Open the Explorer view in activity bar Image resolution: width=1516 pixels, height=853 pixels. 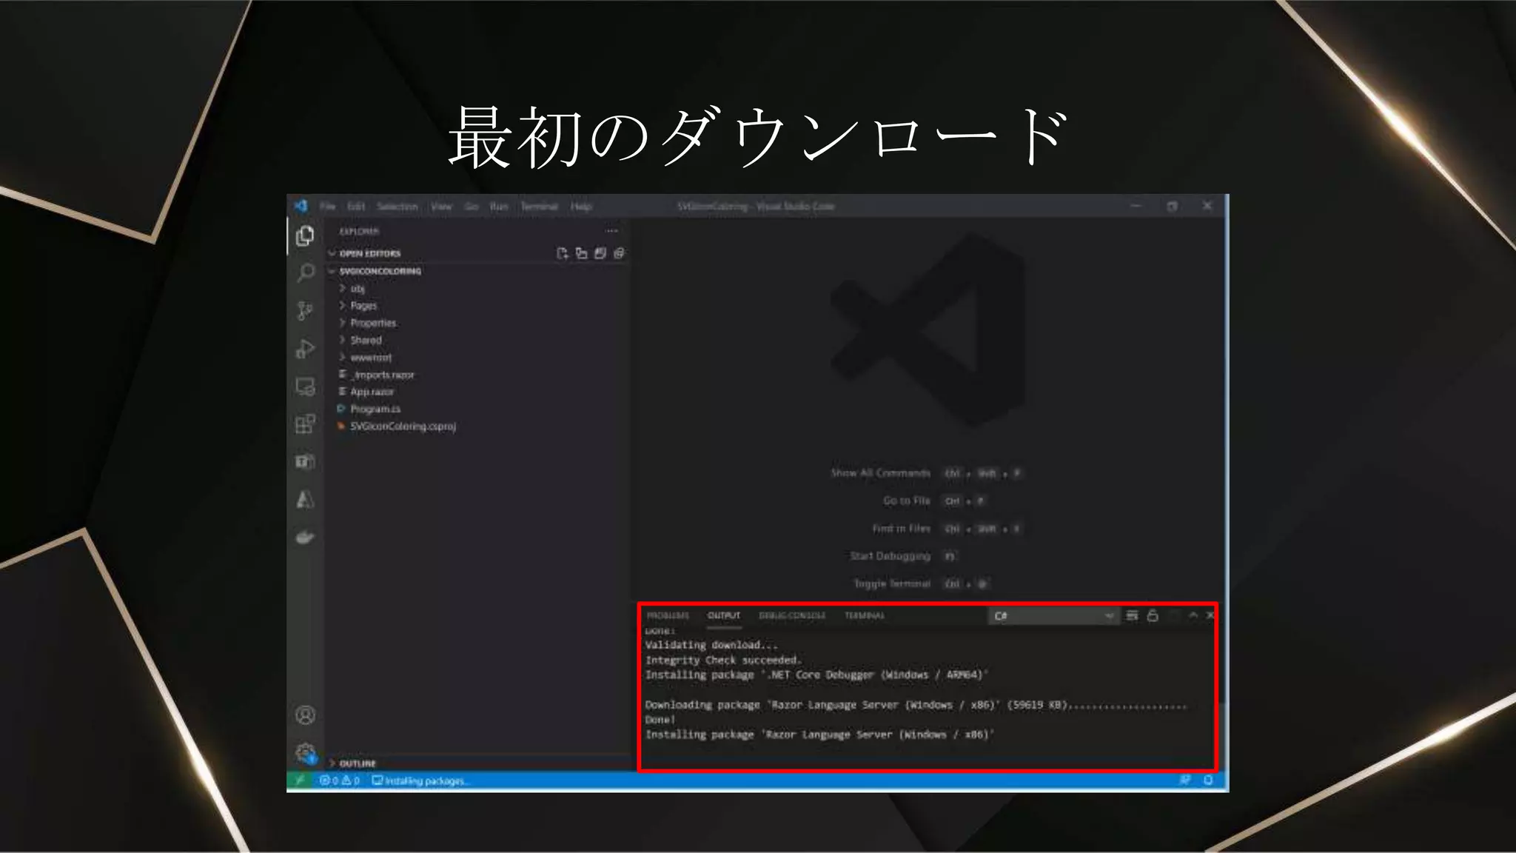click(305, 236)
